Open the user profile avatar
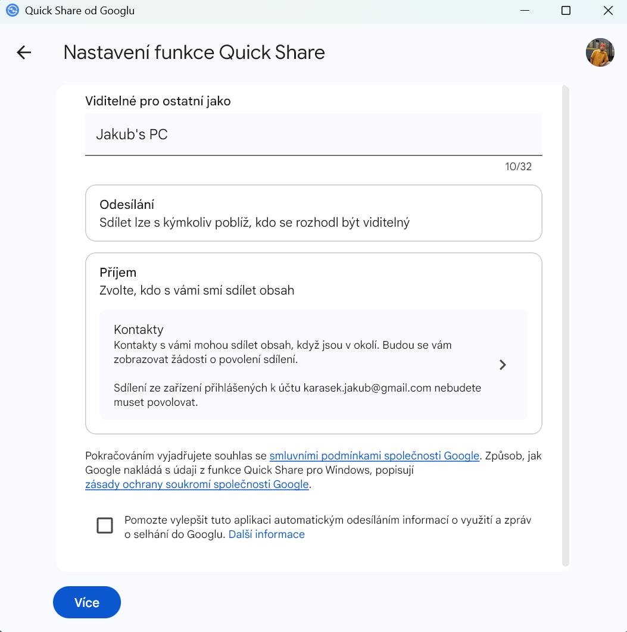 click(x=600, y=52)
